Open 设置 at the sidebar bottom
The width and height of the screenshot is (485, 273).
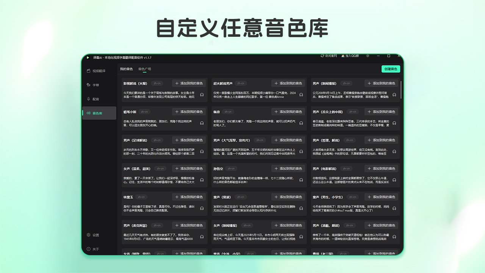pyautogui.click(x=99, y=235)
